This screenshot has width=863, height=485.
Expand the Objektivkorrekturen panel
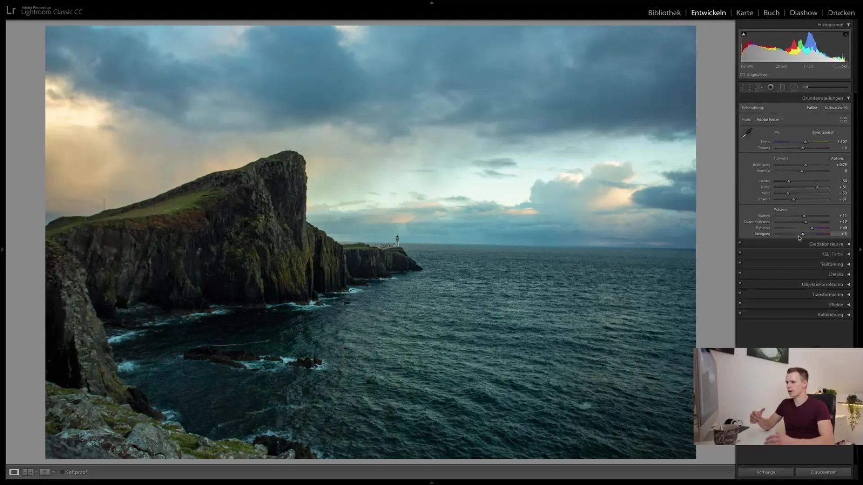point(849,284)
